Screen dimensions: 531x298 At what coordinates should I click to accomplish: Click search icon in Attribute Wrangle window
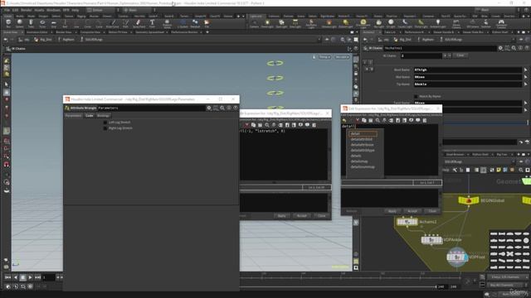point(222,108)
